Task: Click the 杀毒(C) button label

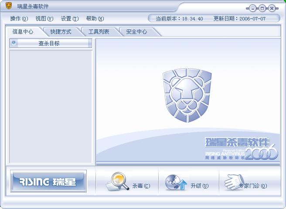Action: (x=141, y=186)
